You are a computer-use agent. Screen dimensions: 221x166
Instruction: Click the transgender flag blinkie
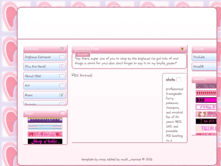pyautogui.click(x=45, y=127)
